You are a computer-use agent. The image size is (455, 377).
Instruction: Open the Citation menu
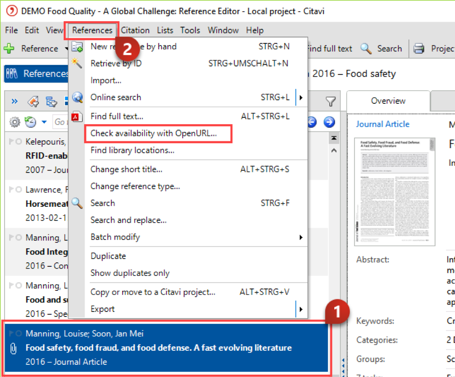135,30
